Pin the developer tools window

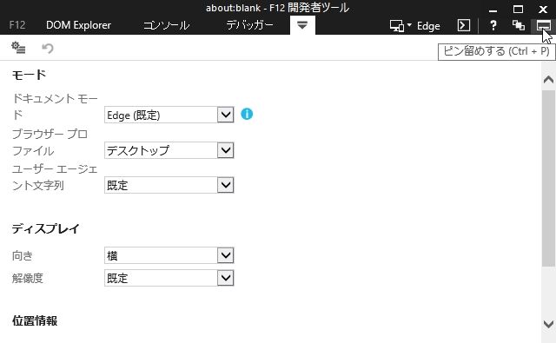[x=543, y=25]
